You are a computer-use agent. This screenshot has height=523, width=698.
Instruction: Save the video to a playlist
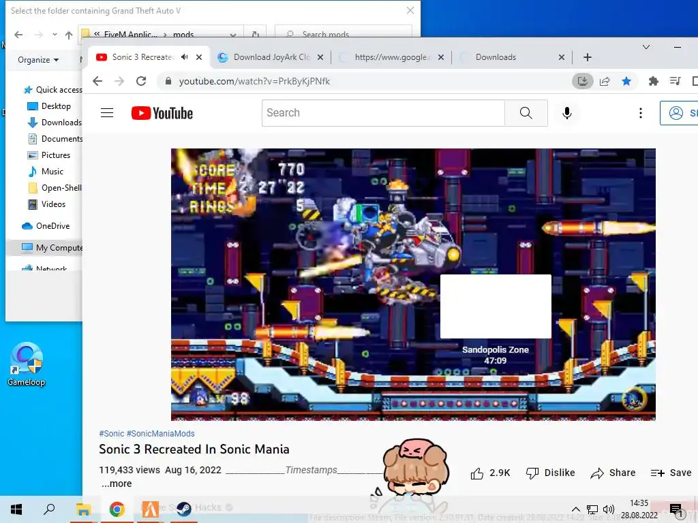(x=671, y=473)
